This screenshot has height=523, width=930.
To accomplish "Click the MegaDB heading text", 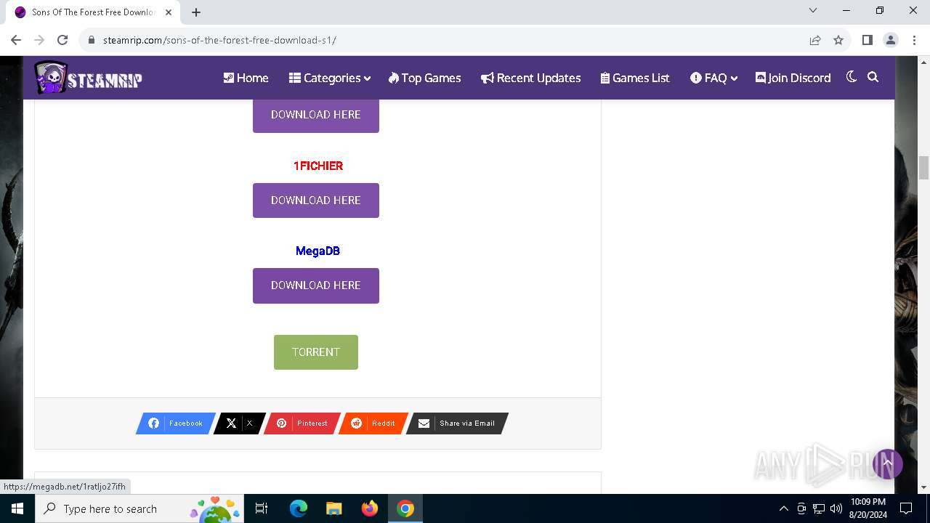I will click(x=318, y=251).
